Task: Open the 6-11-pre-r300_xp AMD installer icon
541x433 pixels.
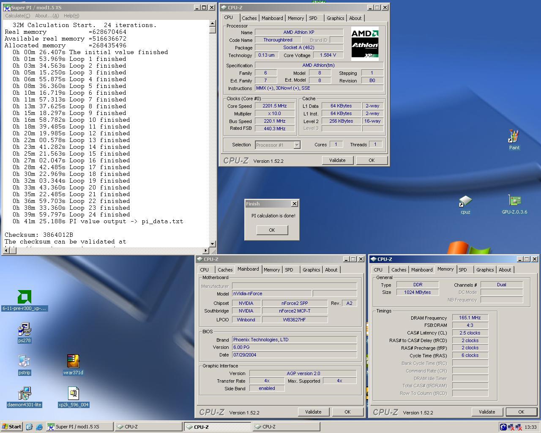Action: [x=25, y=301]
